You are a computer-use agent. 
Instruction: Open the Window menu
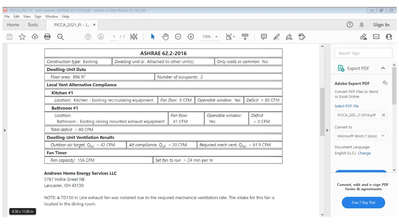pyautogui.click(x=51, y=16)
